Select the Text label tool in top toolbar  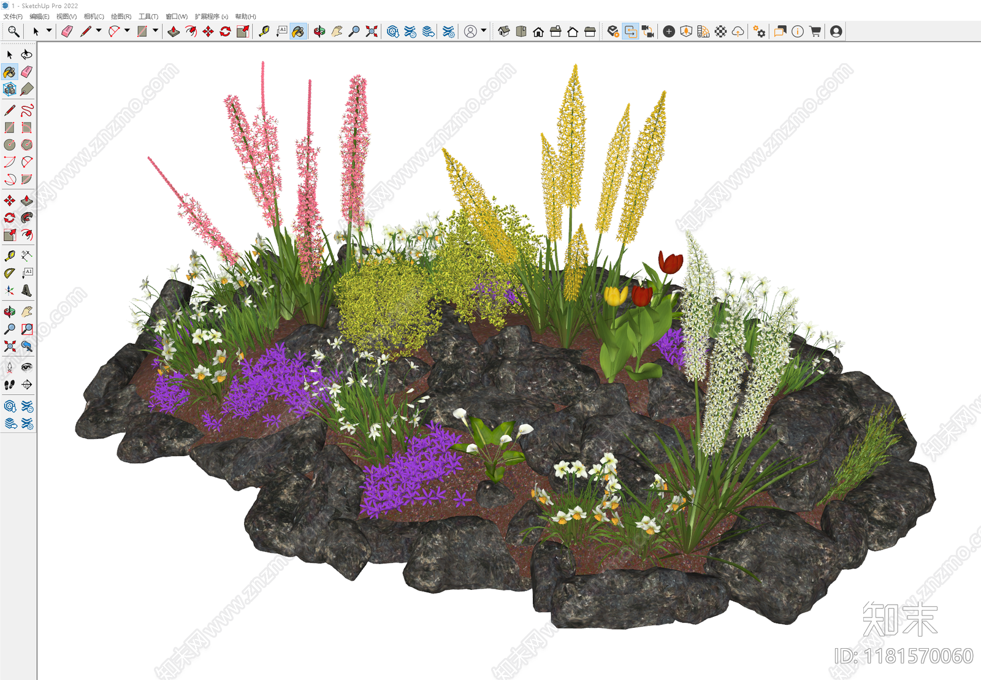point(281,31)
